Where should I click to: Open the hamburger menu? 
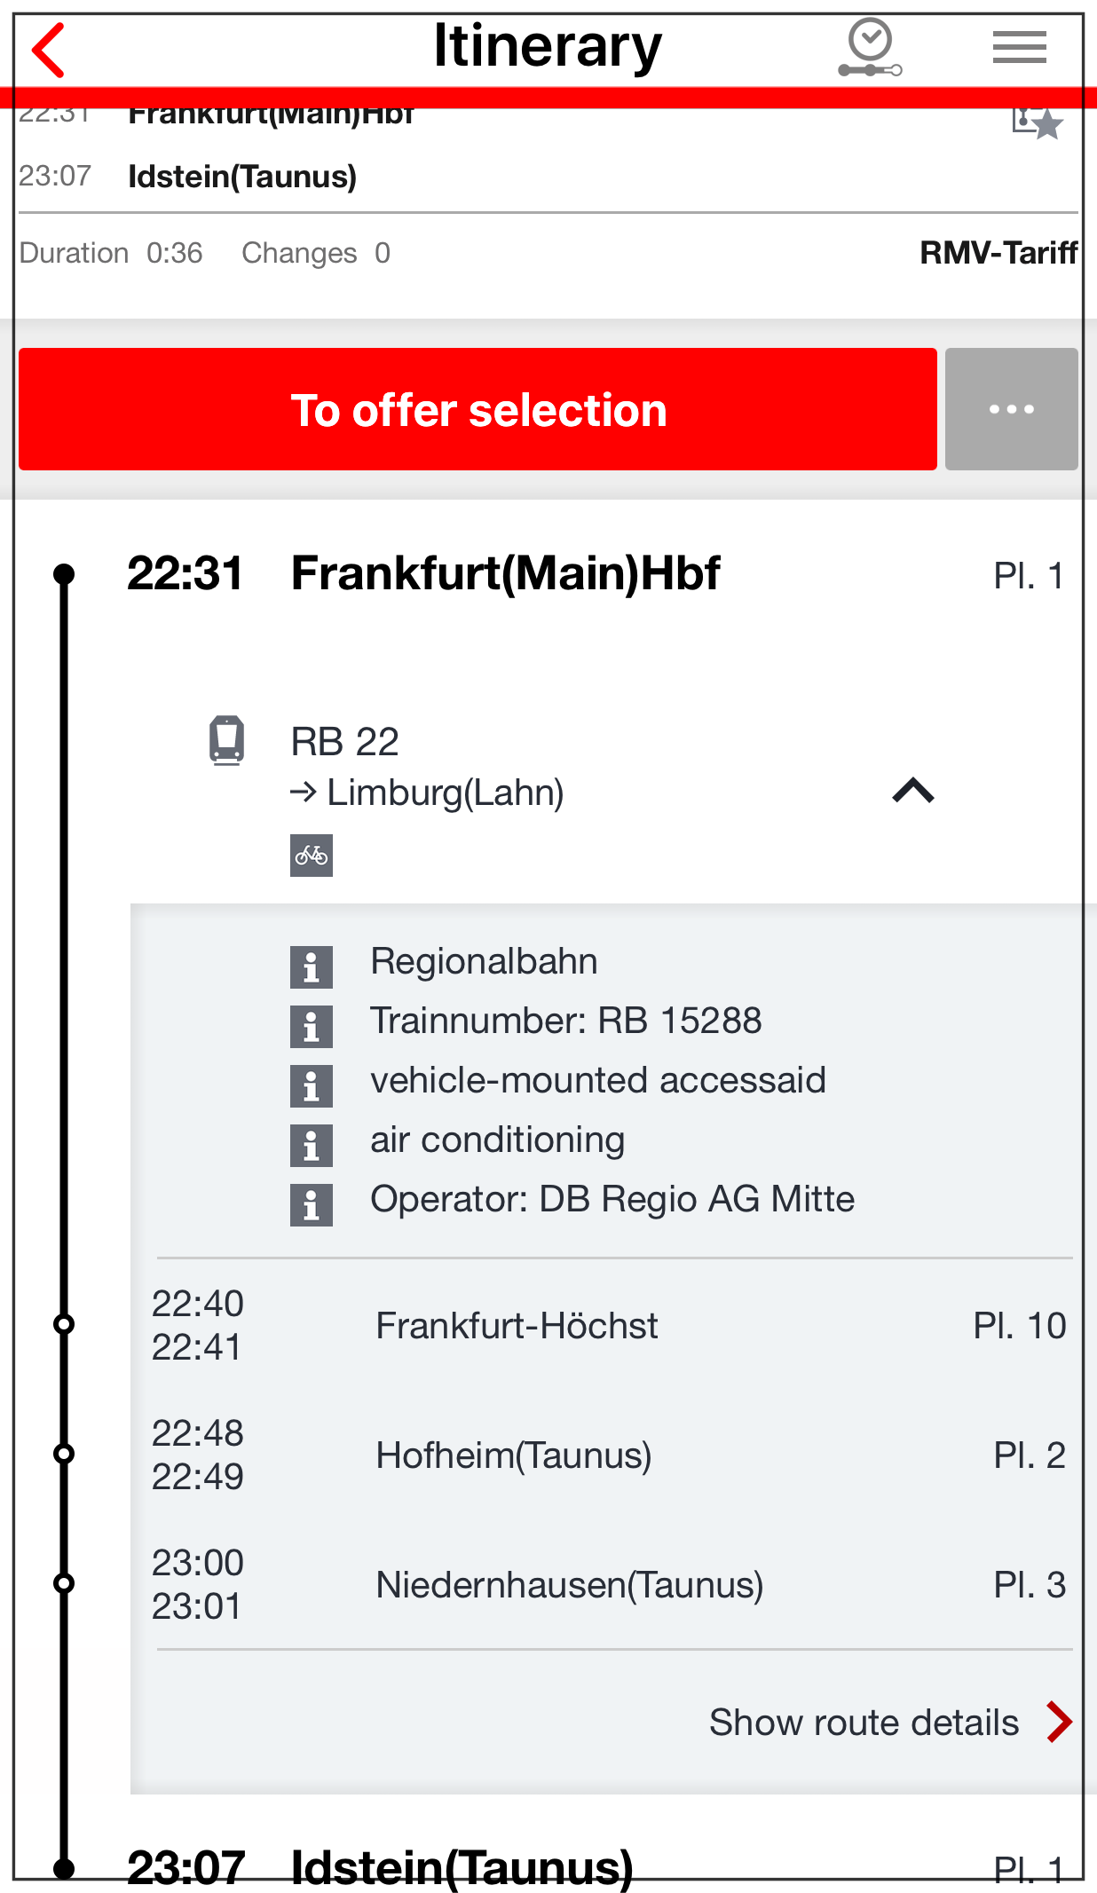1019,47
